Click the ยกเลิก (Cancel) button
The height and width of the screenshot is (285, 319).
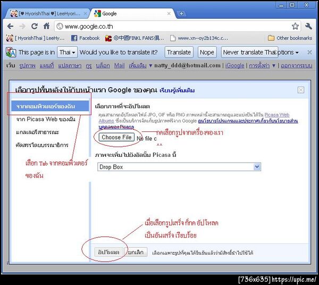click(x=136, y=252)
